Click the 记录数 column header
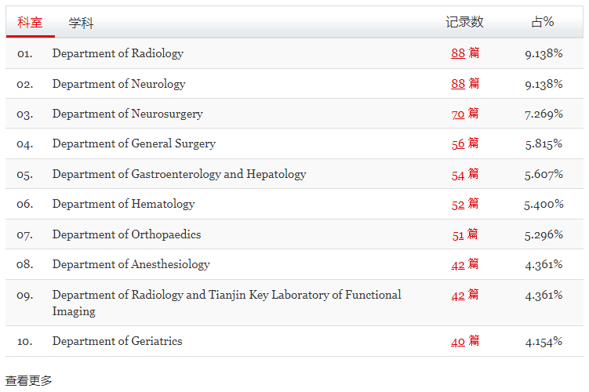 point(464,22)
